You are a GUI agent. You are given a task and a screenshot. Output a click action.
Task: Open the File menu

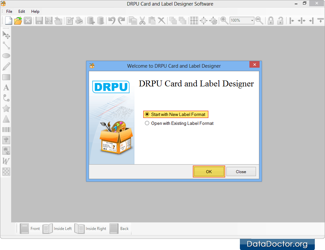coord(9,11)
